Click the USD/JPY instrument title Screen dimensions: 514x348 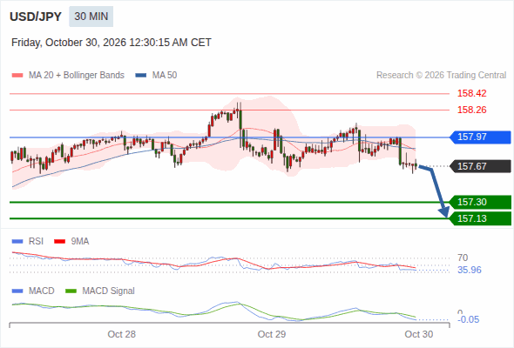click(36, 17)
